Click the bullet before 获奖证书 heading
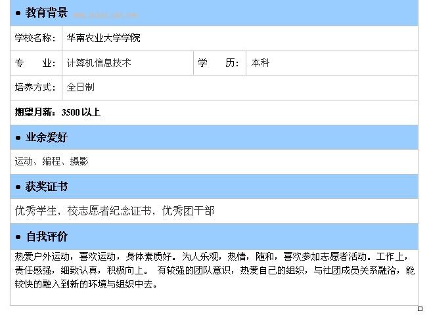This screenshot has width=429, height=321. 18,188
